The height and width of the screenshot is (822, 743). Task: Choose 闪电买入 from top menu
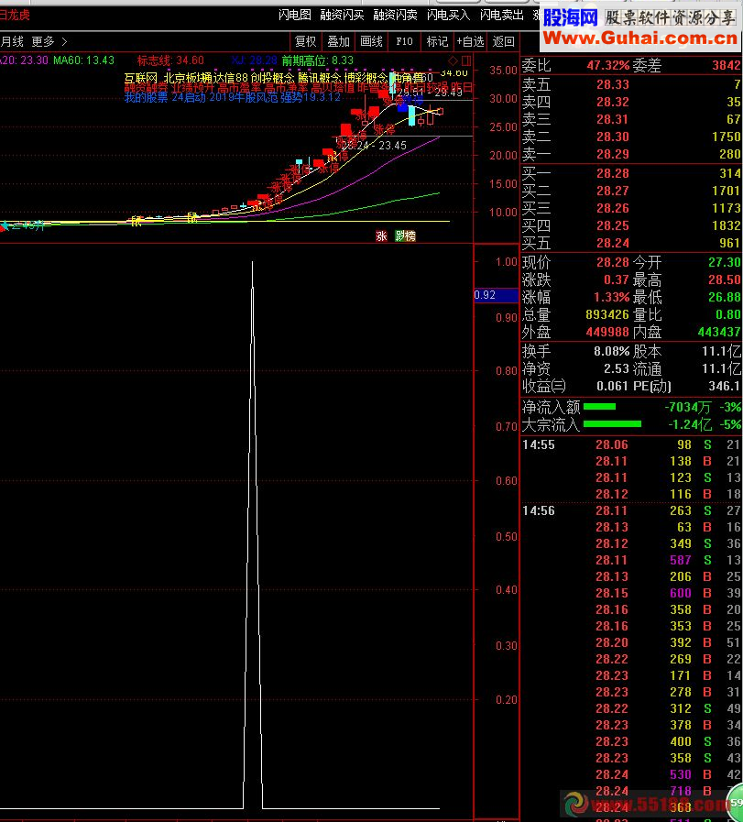point(448,15)
